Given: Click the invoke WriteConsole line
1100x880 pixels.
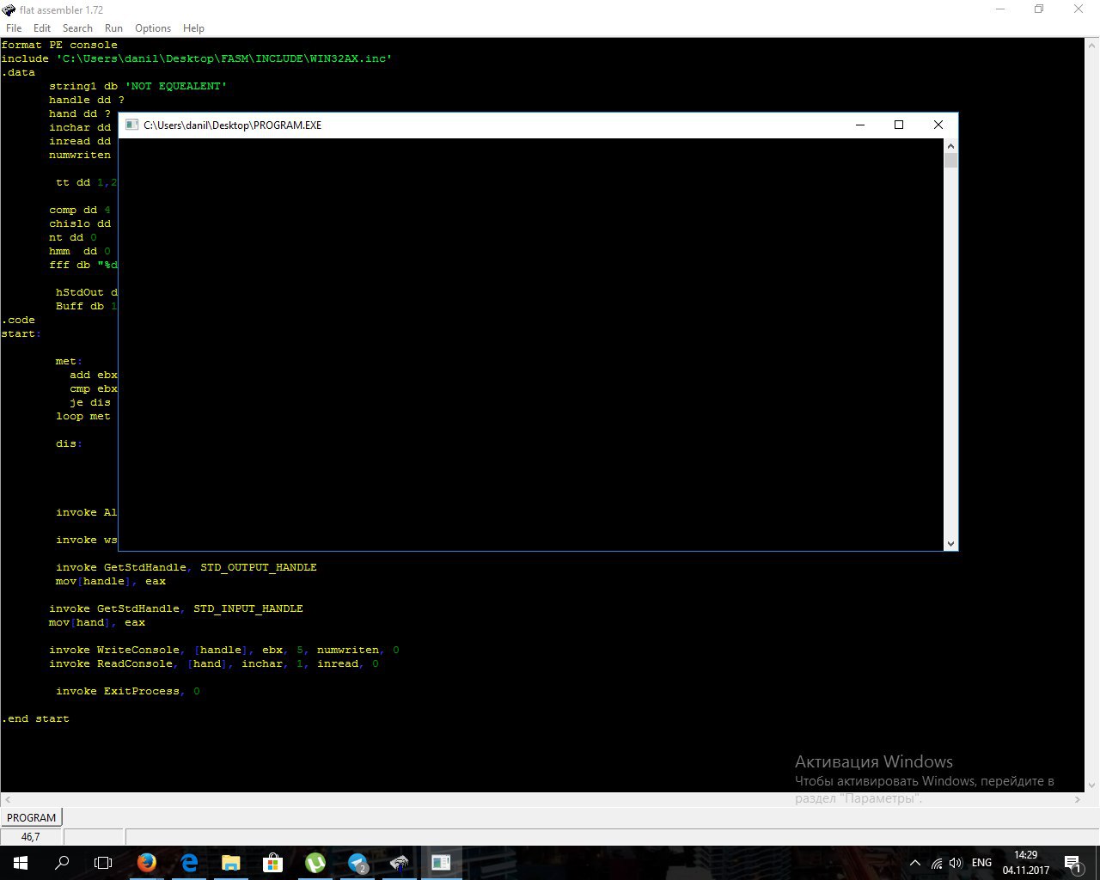Looking at the screenshot, I should [x=224, y=650].
